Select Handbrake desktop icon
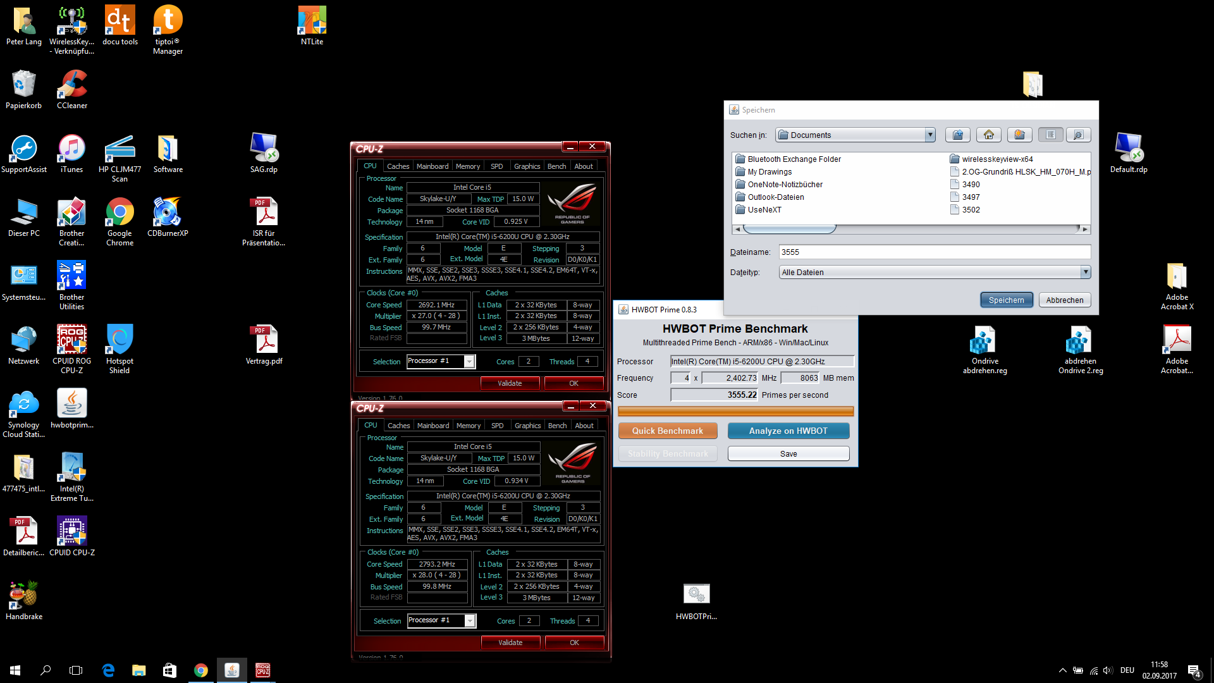This screenshot has height=683, width=1214. [24, 600]
